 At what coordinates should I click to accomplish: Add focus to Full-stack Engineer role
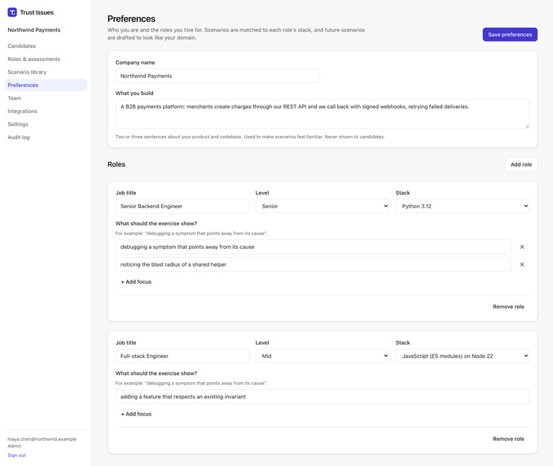(x=136, y=414)
